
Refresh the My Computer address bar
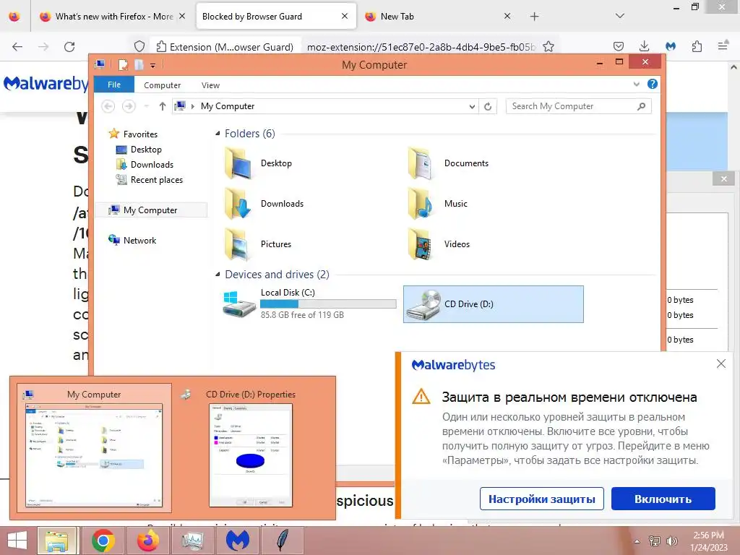point(488,107)
